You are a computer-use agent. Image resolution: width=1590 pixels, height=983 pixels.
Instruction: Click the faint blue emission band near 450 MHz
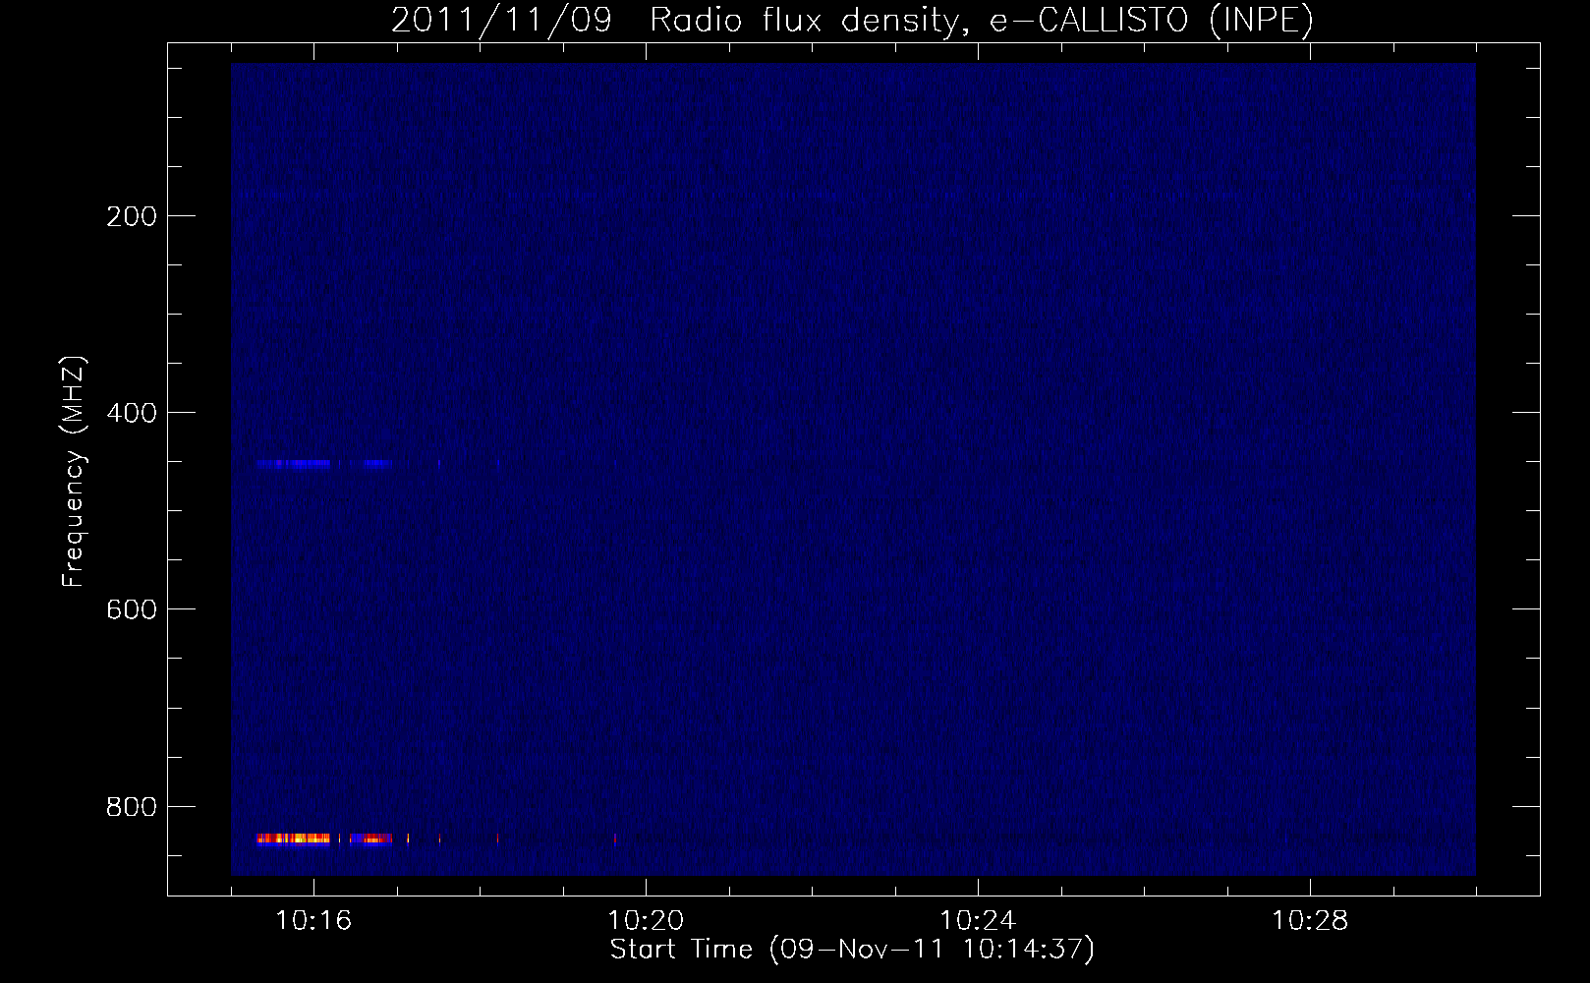324,464
